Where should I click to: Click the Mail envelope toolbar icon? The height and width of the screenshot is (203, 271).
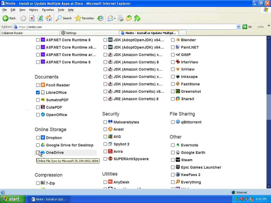(x=110, y=18)
